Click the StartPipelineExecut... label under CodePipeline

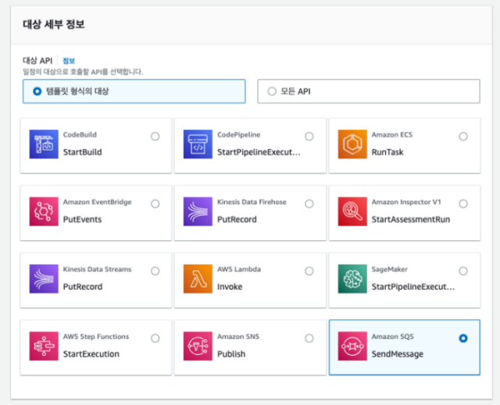(259, 152)
